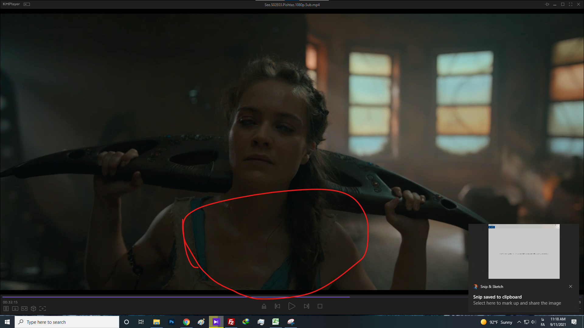The height and width of the screenshot is (328, 584).
Task: Open the playlist panel icon
Action: [x=6, y=309]
